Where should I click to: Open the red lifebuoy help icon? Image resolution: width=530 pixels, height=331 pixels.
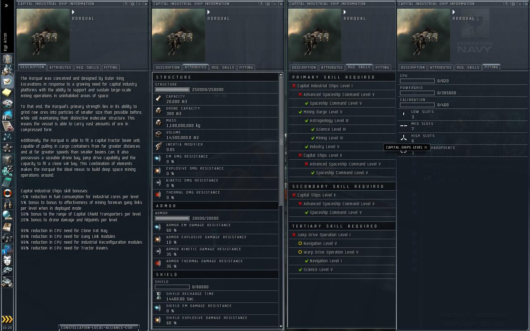[x=7, y=193]
